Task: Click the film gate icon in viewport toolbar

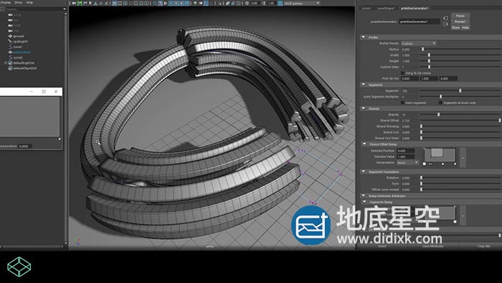Action: (x=120, y=3)
